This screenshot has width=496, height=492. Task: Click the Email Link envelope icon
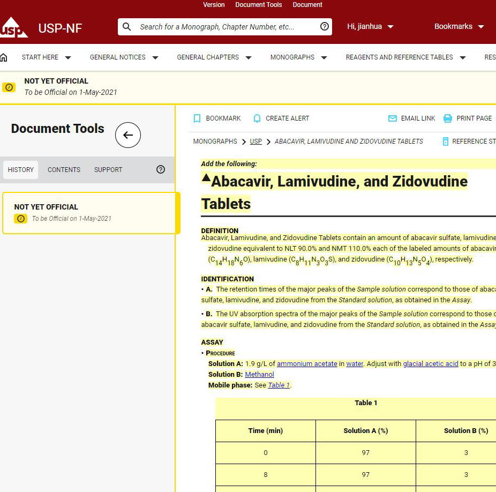pyautogui.click(x=393, y=118)
